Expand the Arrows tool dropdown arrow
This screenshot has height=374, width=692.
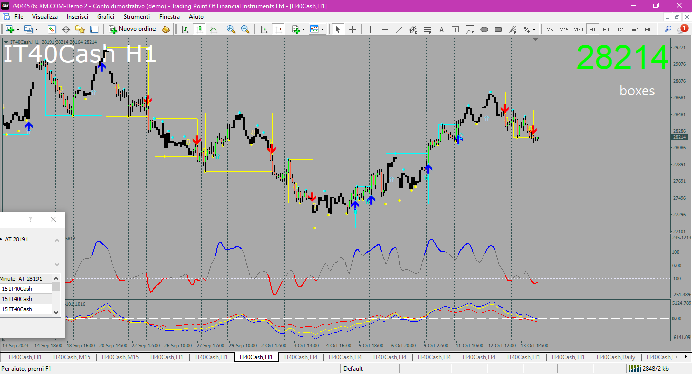[534, 29]
